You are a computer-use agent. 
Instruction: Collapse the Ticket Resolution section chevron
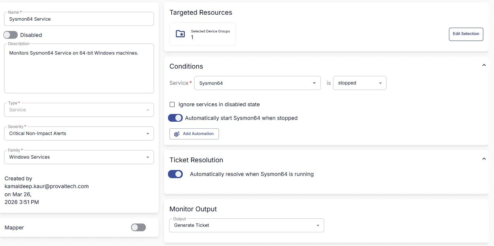click(x=484, y=159)
